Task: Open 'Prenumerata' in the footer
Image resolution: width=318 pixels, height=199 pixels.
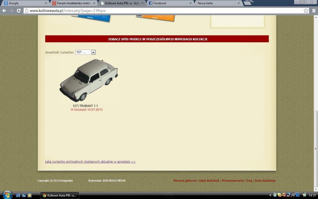Action: coord(233,181)
